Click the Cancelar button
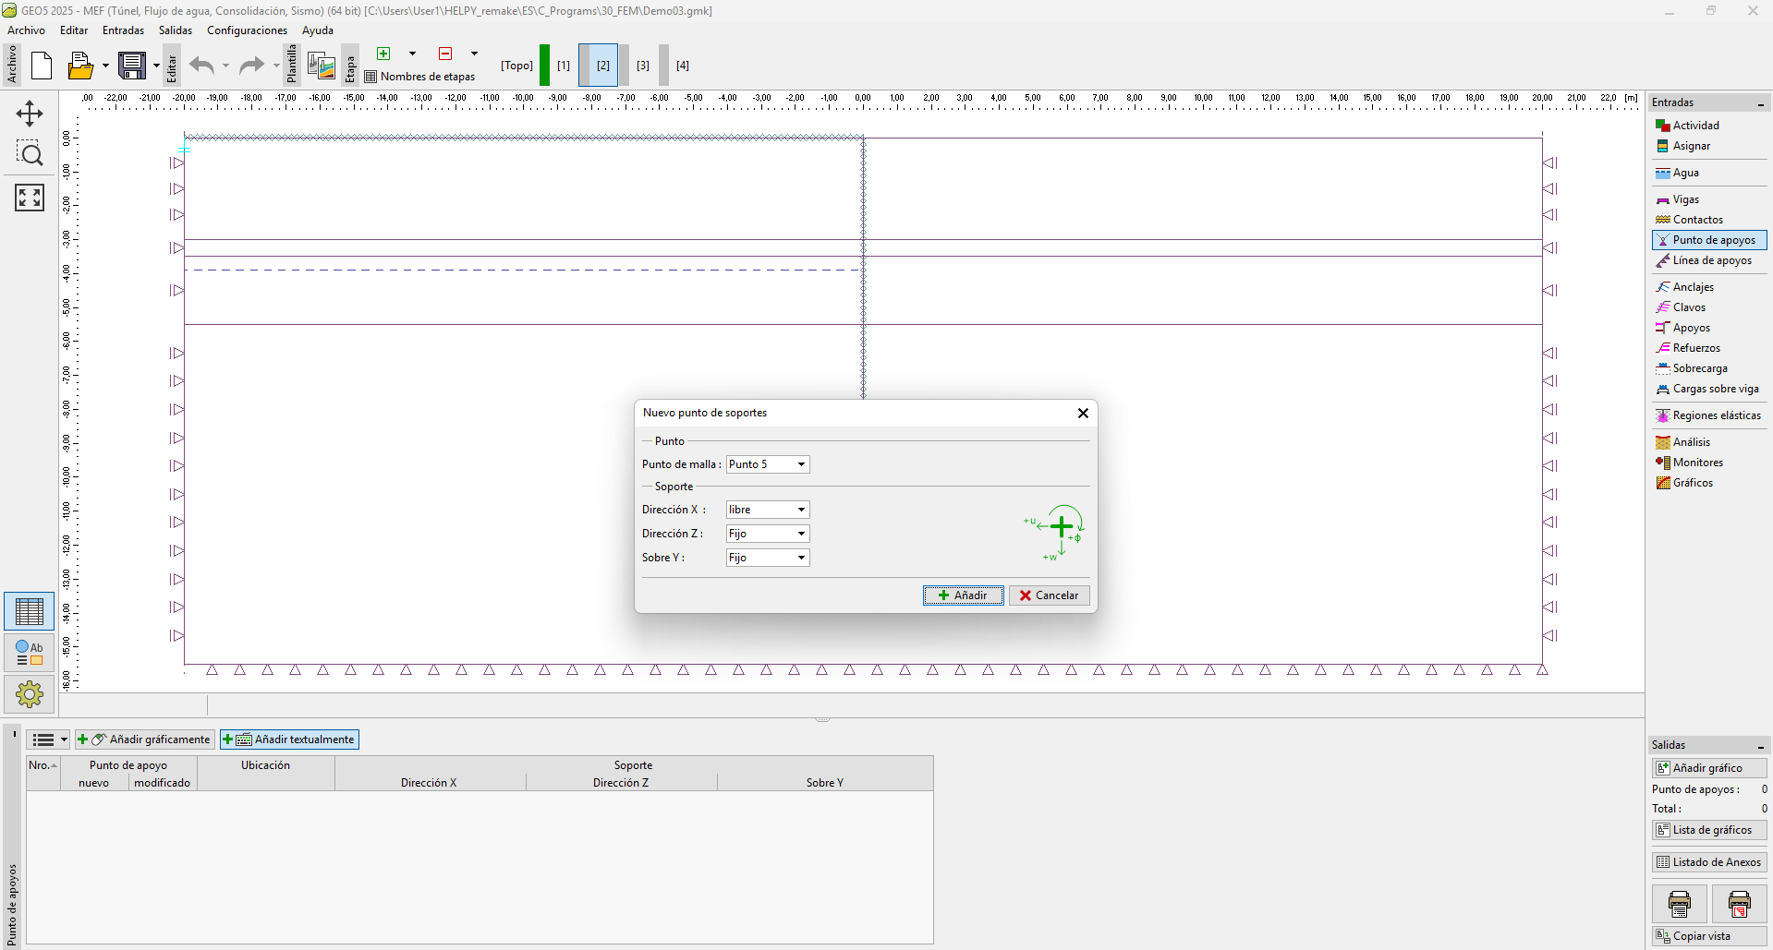 (1049, 595)
